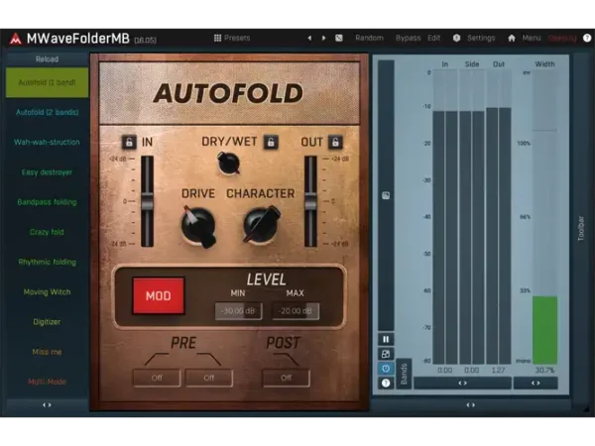Viewport: 595px width, 446px height.
Task: Click the IN gain slider handle
Action: click(x=147, y=202)
